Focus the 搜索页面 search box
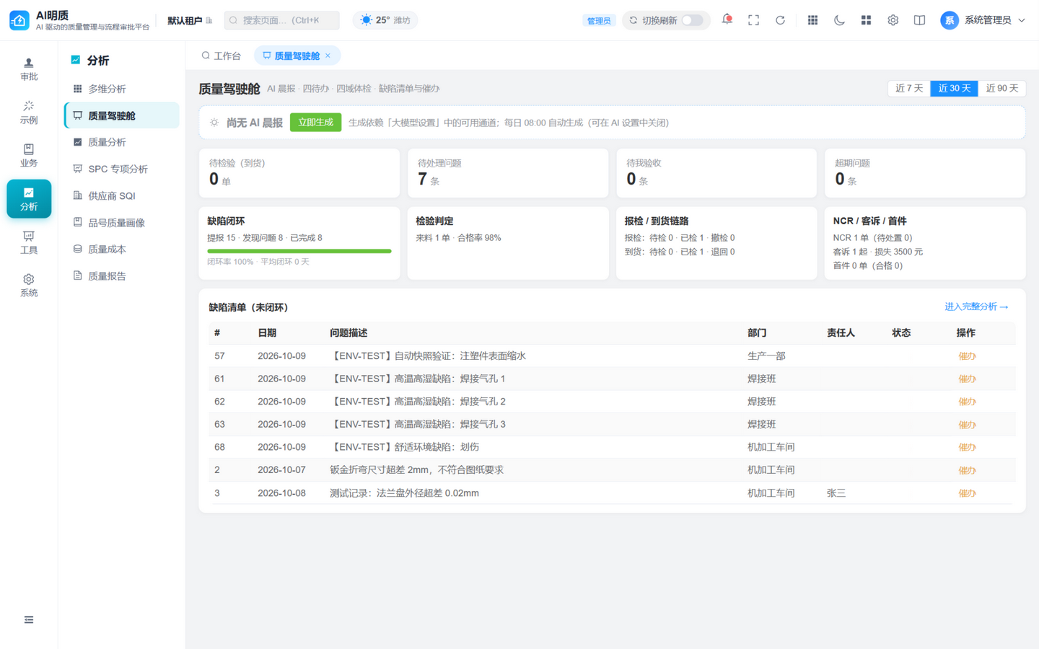This screenshot has height=649, width=1039. 281,20
